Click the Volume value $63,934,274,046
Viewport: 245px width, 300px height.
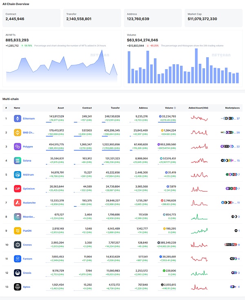point(143,40)
